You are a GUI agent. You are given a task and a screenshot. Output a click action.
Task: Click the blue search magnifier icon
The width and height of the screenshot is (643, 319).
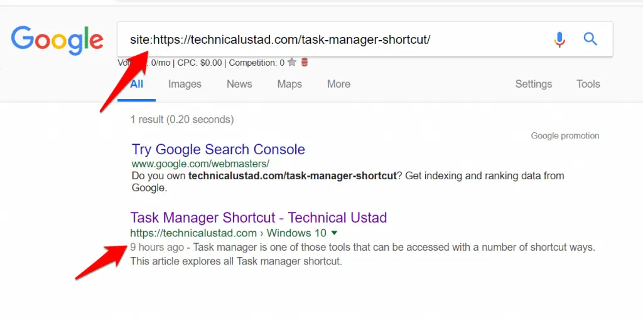(590, 39)
